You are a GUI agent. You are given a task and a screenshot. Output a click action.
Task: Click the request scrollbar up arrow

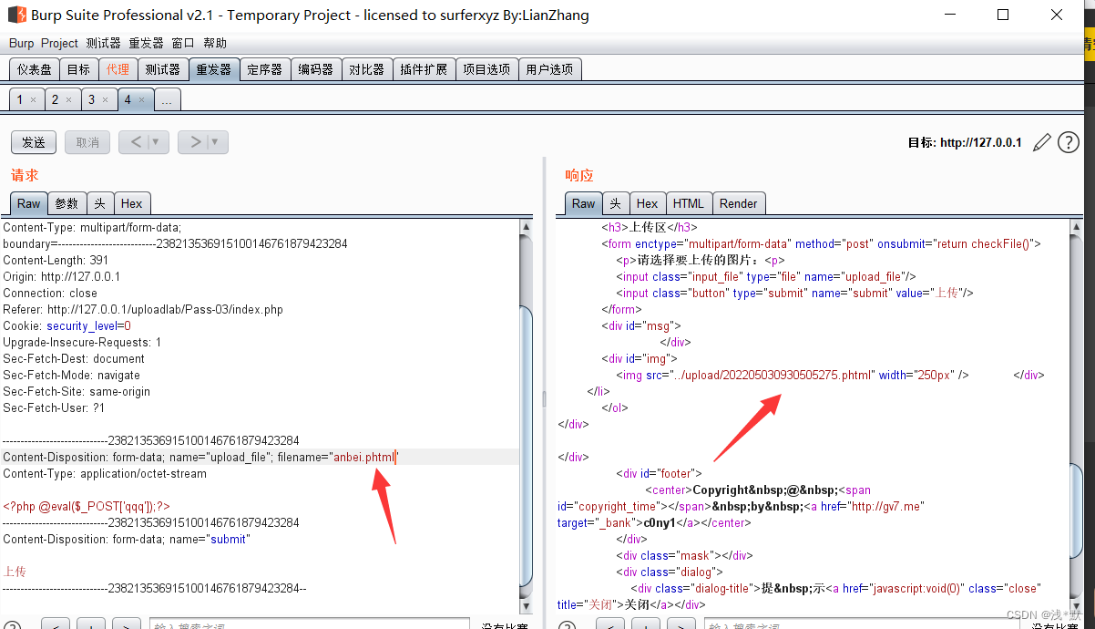coord(527,226)
